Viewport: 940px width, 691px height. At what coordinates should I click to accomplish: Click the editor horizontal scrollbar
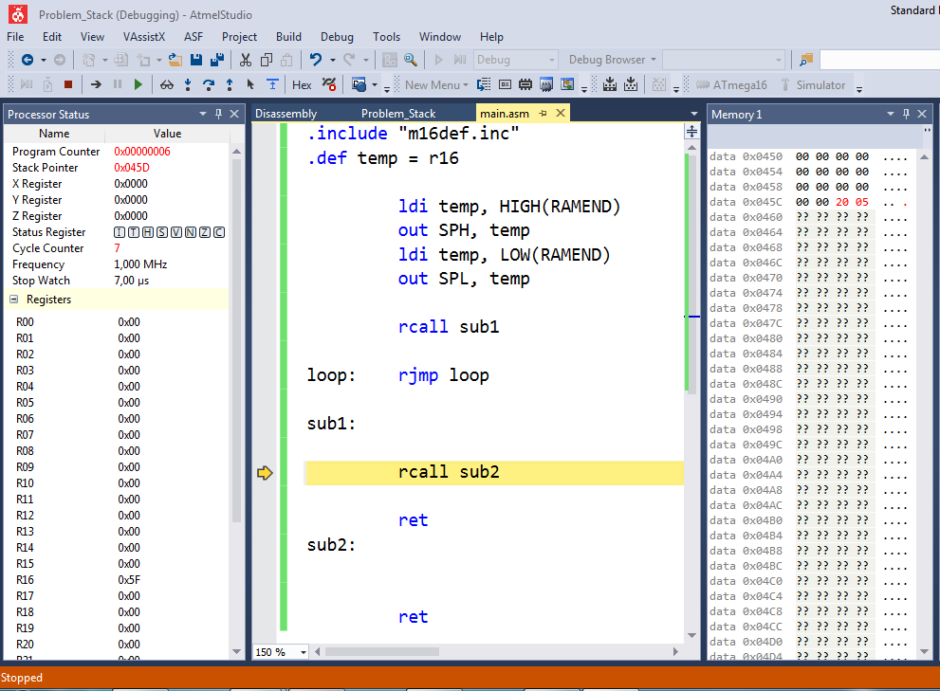point(382,651)
